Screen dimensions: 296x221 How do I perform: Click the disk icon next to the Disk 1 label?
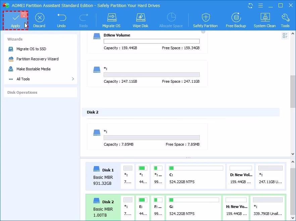(96, 169)
